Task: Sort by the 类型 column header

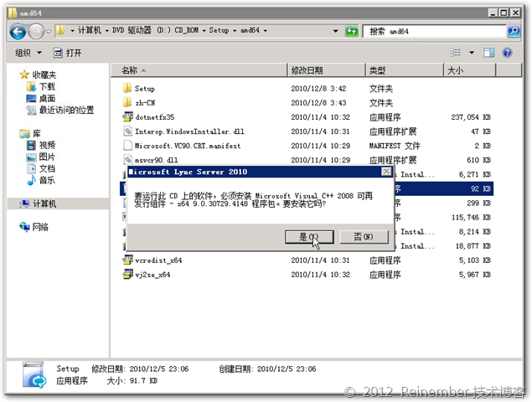Action: pyautogui.click(x=405, y=70)
